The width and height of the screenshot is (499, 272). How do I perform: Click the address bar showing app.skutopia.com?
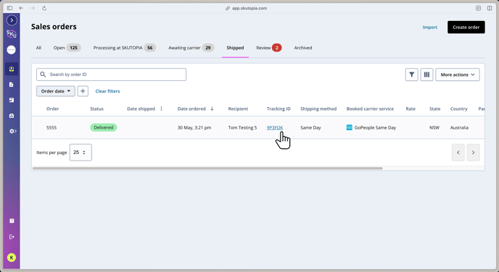click(246, 8)
